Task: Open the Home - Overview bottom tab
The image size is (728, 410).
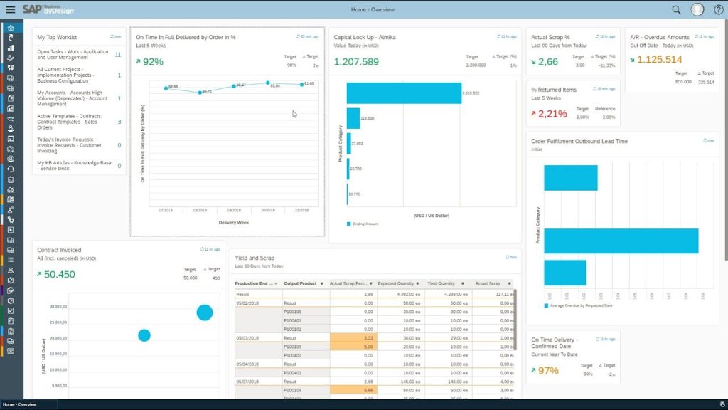Action: click(x=19, y=404)
